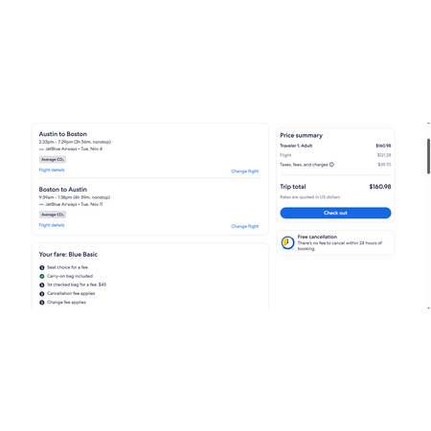431x431 pixels.
Task: Open Flight details for Austin to Boston
Action: (52, 170)
